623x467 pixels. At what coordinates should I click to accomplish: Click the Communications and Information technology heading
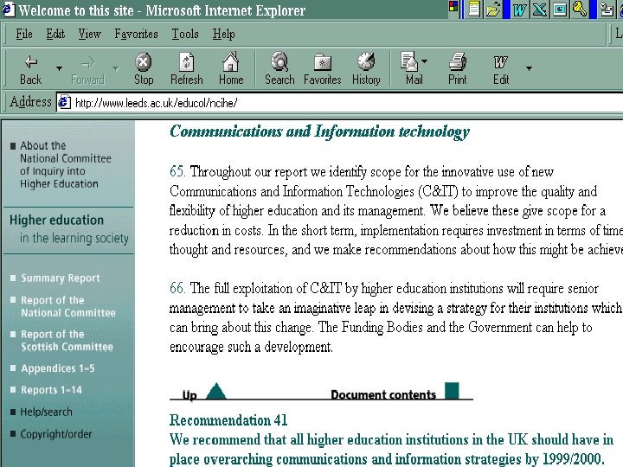[319, 131]
